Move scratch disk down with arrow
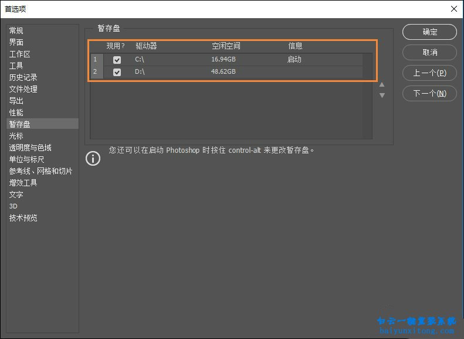The width and height of the screenshot is (464, 339). 382,95
